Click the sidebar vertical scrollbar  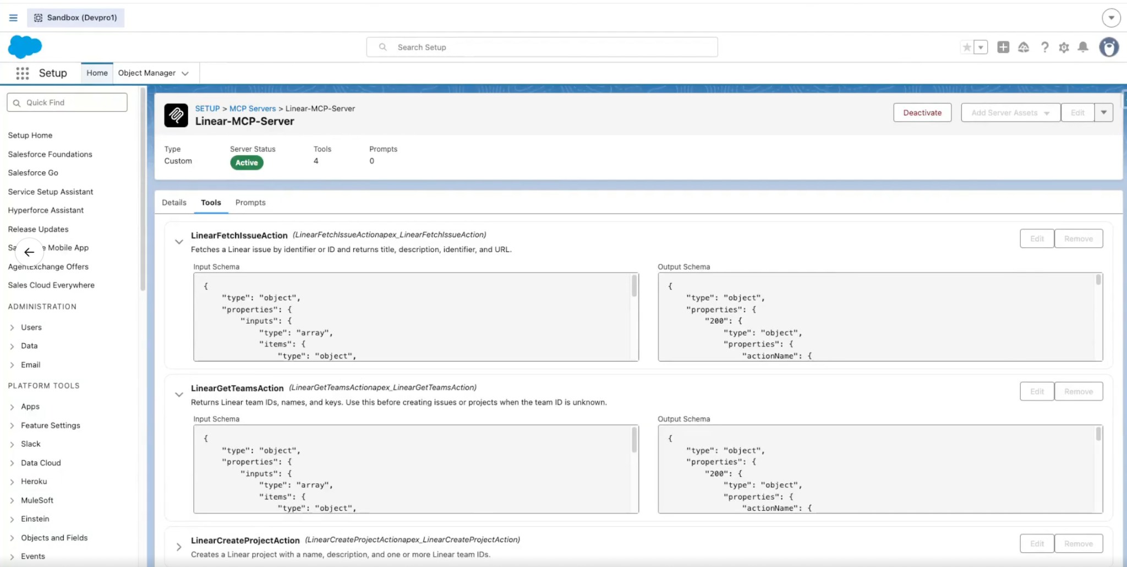(143, 190)
